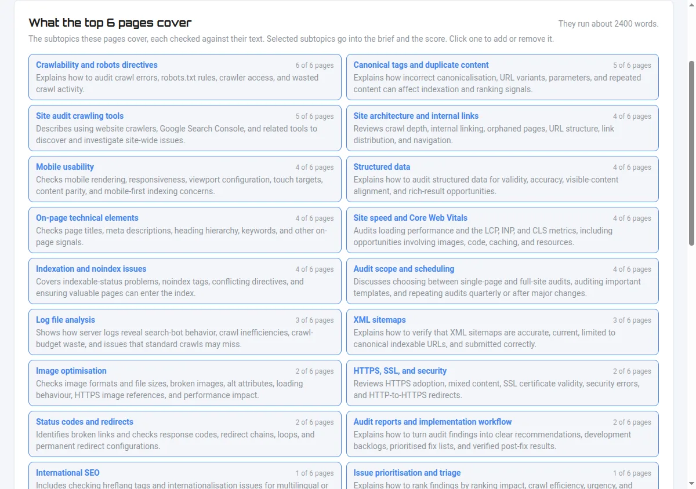Select the Site audit crawling tools subtopic
Viewport: 696px width, 489px height.
(184, 128)
